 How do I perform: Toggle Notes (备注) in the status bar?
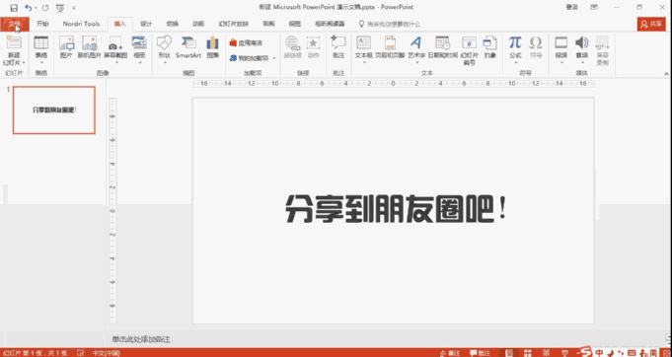click(450, 353)
